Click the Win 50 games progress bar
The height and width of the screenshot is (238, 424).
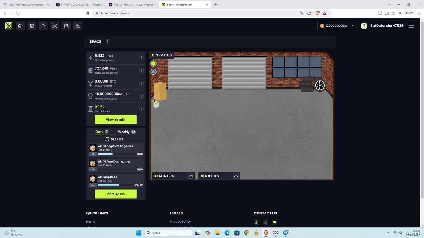tap(116, 185)
